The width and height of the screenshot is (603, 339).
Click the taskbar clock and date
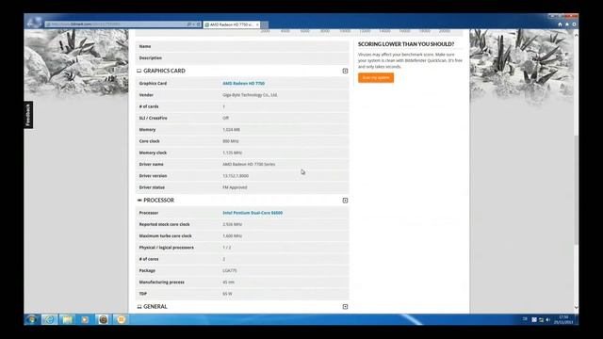[x=563, y=320]
